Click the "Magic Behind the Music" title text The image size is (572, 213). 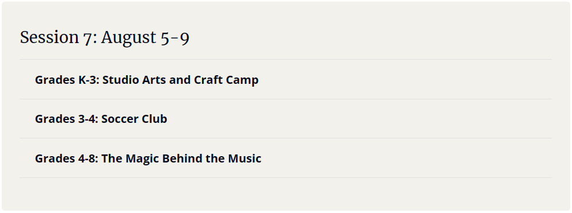(x=193, y=159)
